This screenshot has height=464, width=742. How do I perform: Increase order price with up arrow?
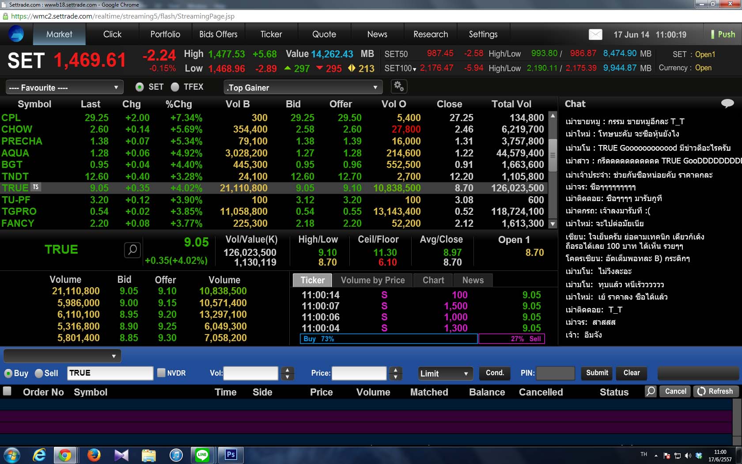396,370
